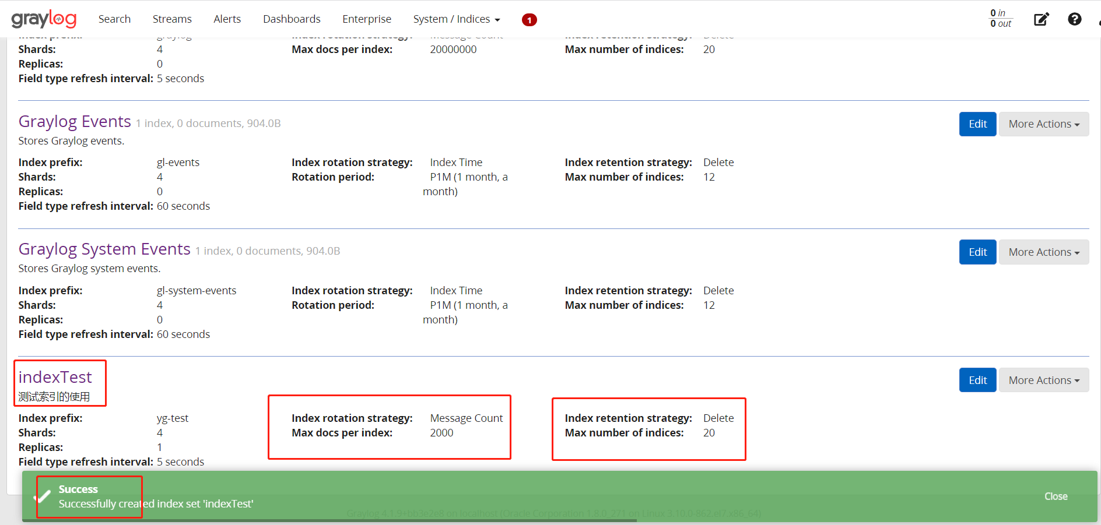Close the success notification
Image resolution: width=1101 pixels, height=525 pixels.
tap(1056, 496)
